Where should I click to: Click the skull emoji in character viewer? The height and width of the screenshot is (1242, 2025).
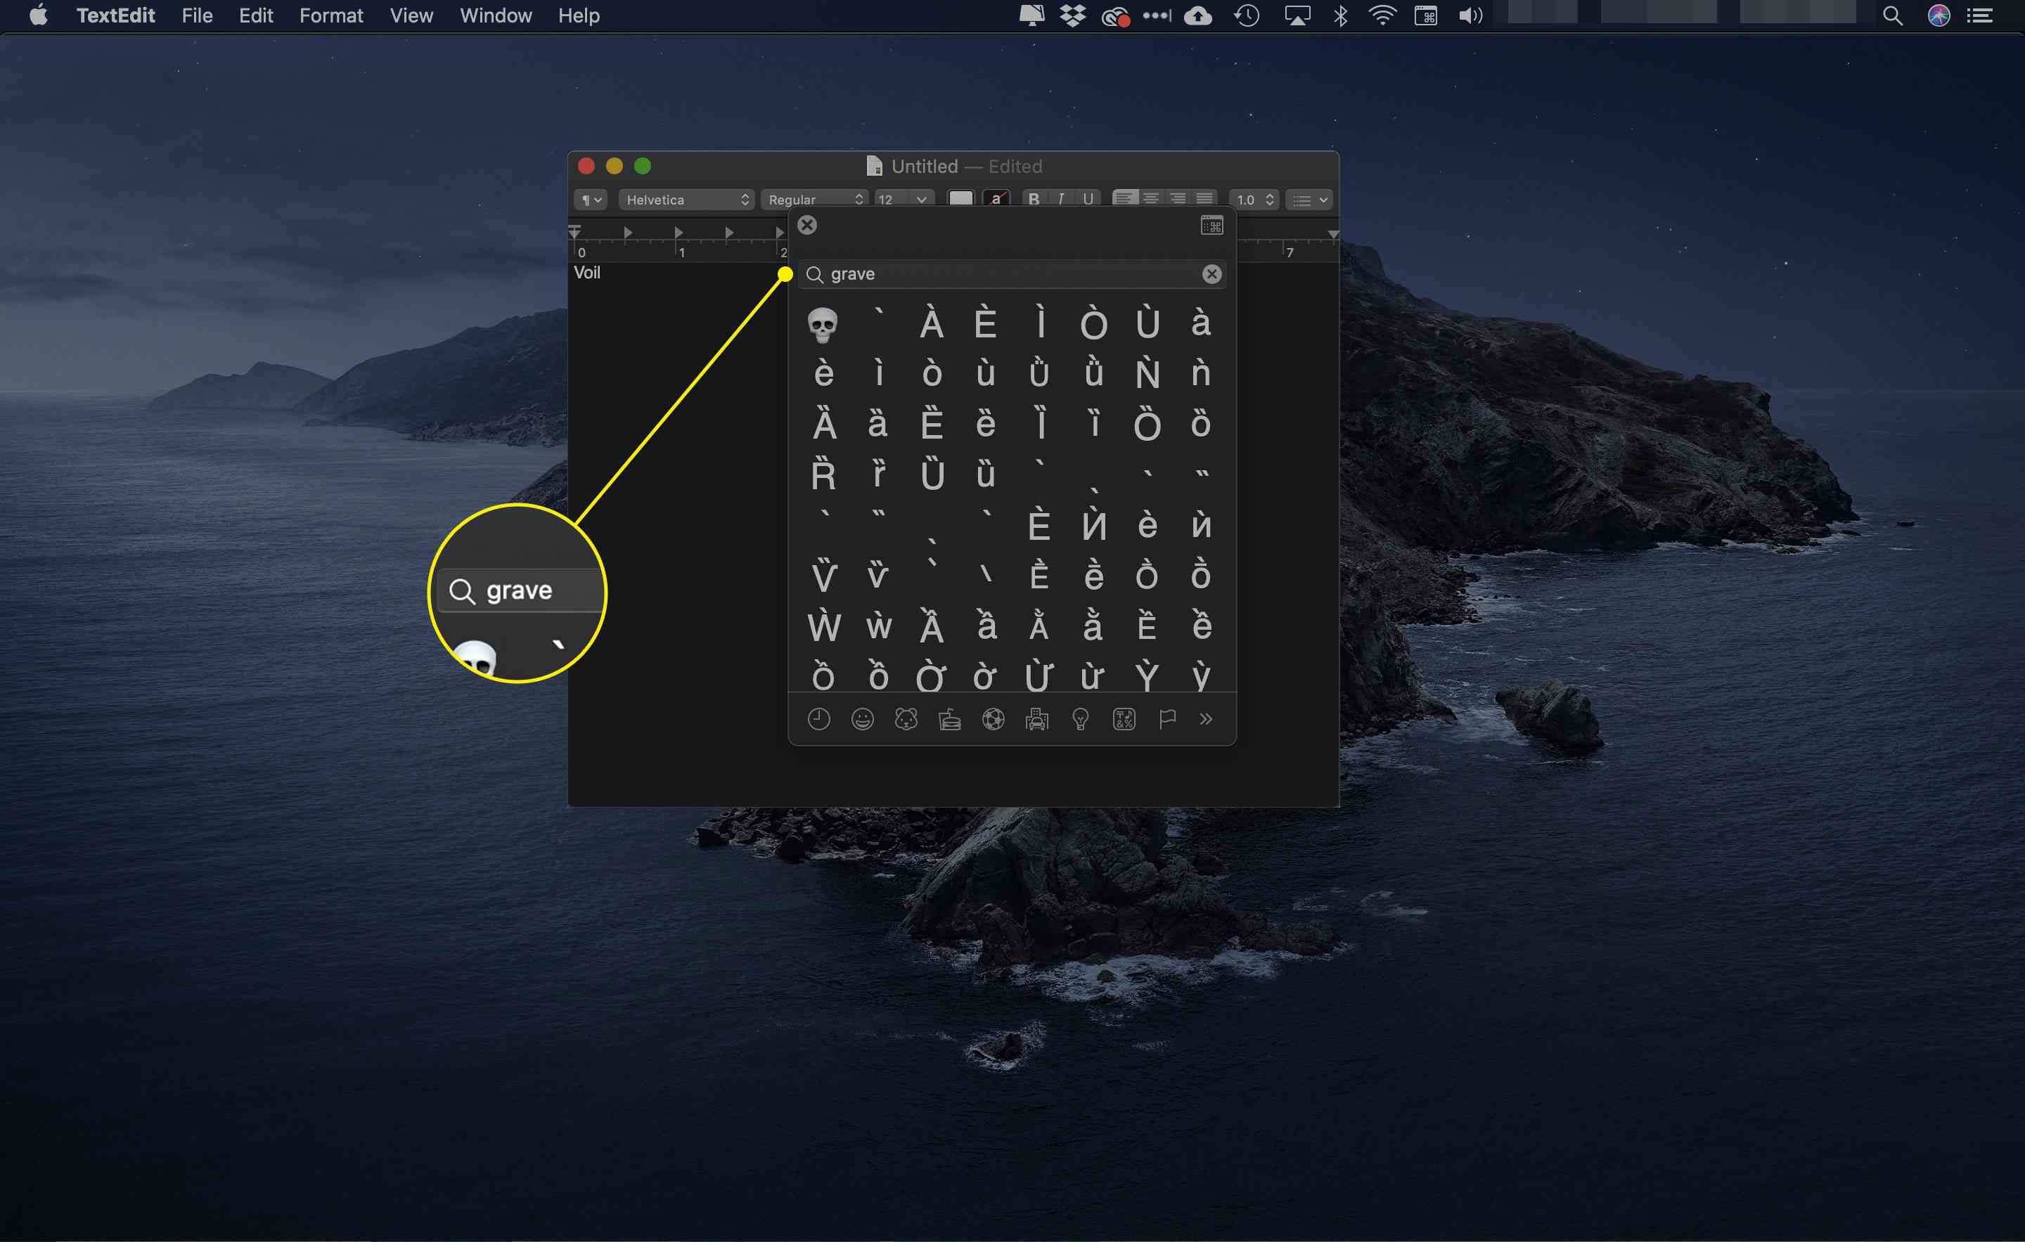825,324
